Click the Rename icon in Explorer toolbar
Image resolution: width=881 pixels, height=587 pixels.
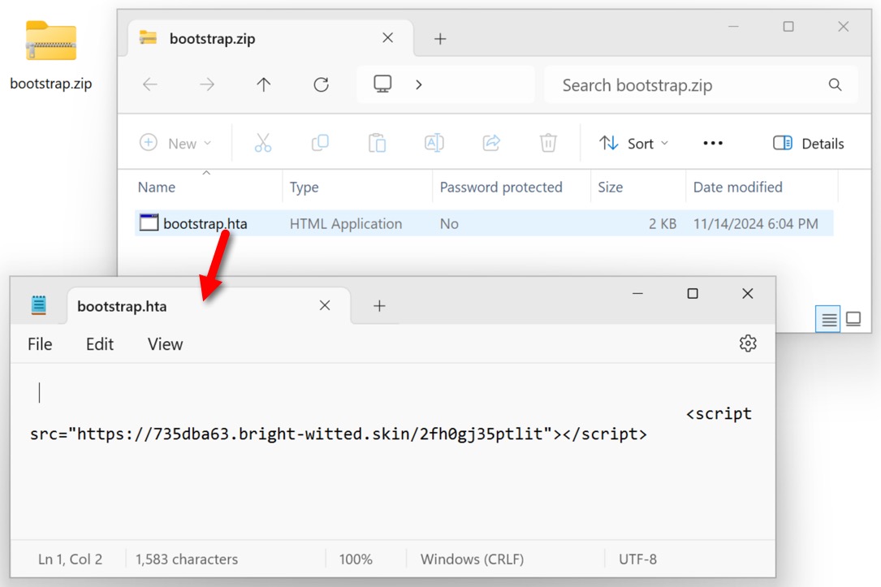434,143
